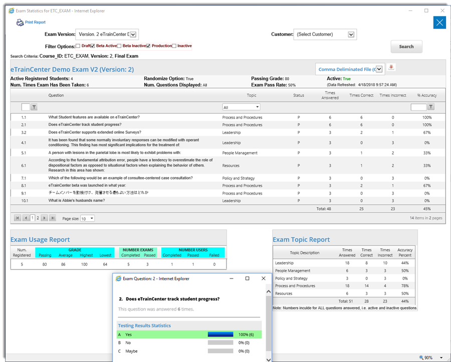The width and height of the screenshot is (451, 362).
Task: Go to previous page of question grid
Action: [x=26, y=218]
